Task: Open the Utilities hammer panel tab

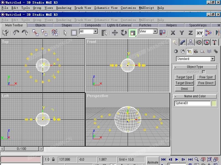Action: pyautogui.click(x=215, y=42)
